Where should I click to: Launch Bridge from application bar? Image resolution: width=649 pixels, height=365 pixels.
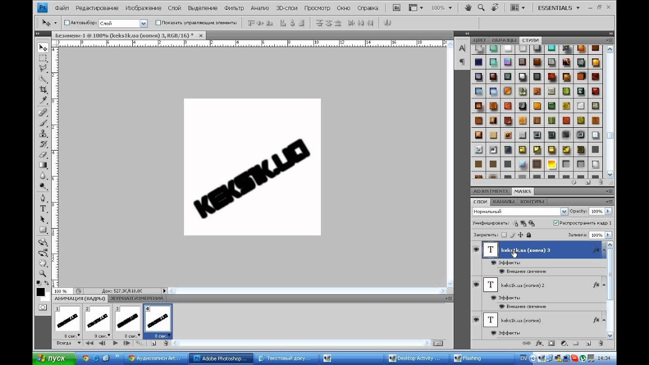397,8
